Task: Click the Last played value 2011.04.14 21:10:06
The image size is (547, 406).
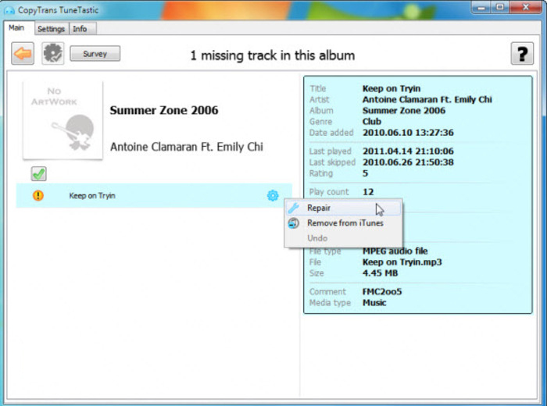Action: tap(408, 151)
